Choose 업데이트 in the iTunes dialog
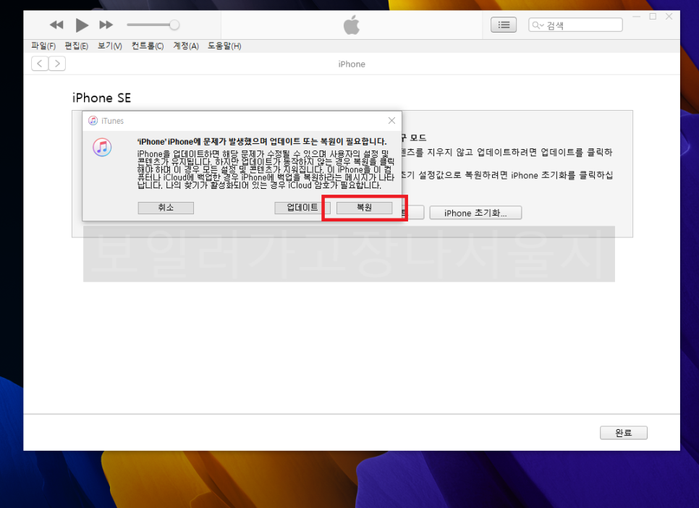699x508 pixels. [x=302, y=208]
